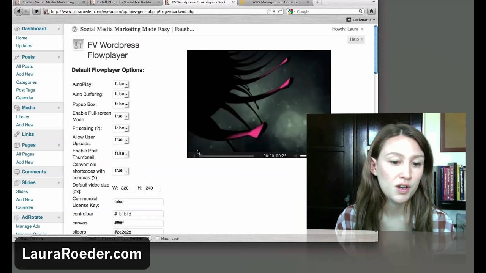Open the Enable Post Thumbnail dropdown
This screenshot has height=273, width=486.
(x=121, y=154)
